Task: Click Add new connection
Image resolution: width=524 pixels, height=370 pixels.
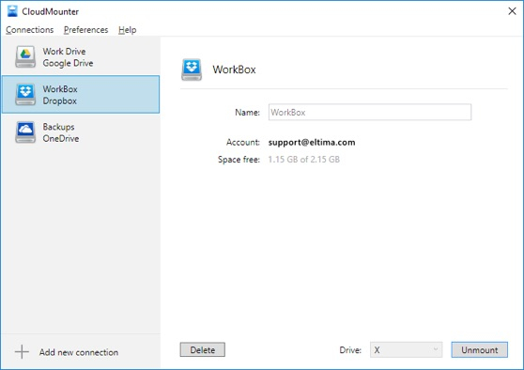Action: point(79,352)
